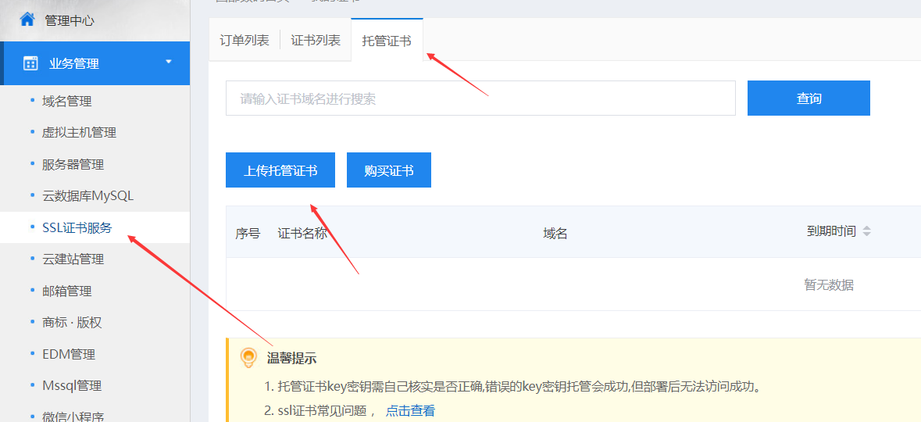Screen dimensions: 921x422
Task: Collapse the 业务管理 menu arrow
Action: 168,63
